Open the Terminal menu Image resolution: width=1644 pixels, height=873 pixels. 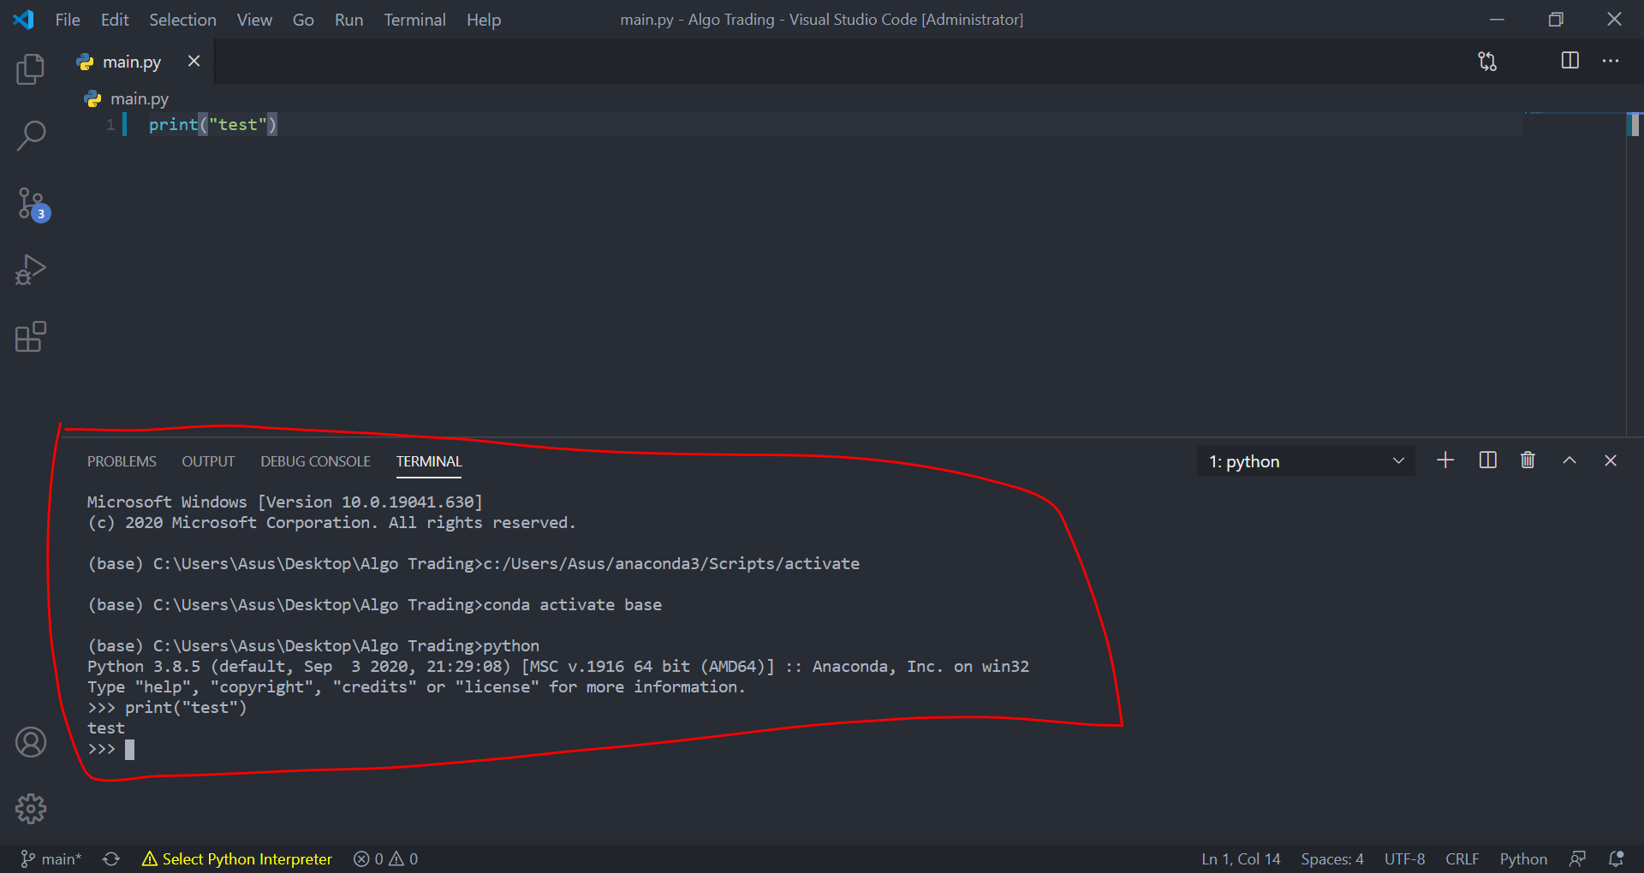414,19
